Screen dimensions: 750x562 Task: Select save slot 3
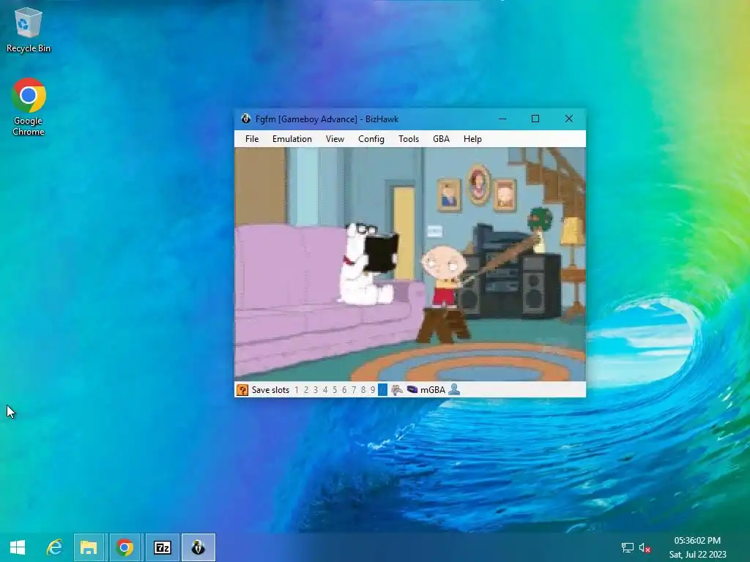[x=316, y=390]
